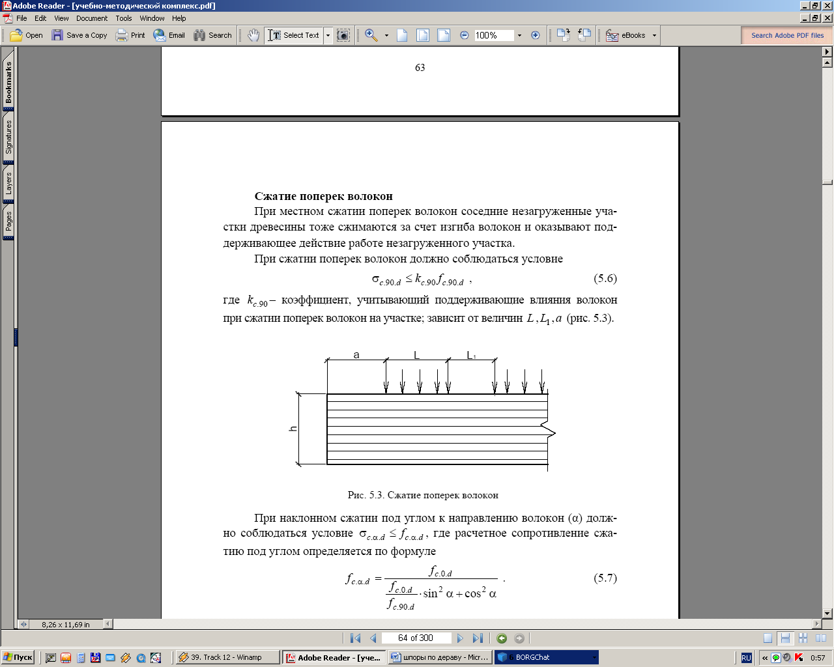
Task: Click the Zoom In magnifier tool
Action: [x=371, y=35]
